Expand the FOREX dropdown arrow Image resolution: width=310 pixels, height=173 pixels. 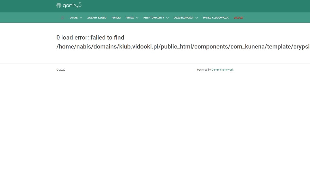[137, 18]
